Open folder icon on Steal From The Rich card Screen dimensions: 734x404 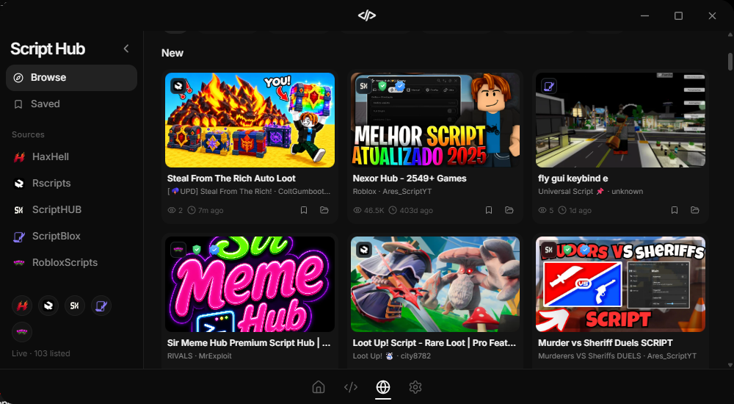point(324,210)
